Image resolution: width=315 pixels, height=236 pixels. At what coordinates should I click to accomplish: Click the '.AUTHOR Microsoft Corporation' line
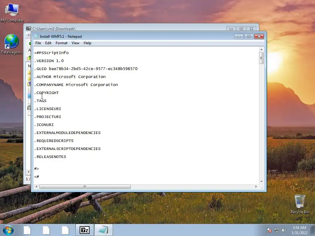[x=70, y=77]
